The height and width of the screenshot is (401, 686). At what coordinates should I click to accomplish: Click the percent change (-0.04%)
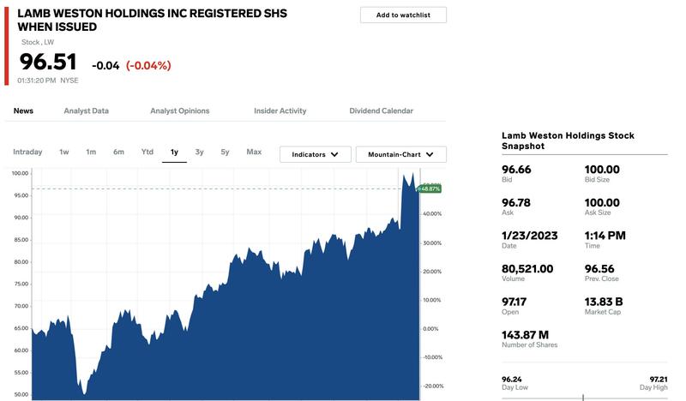[x=148, y=66]
